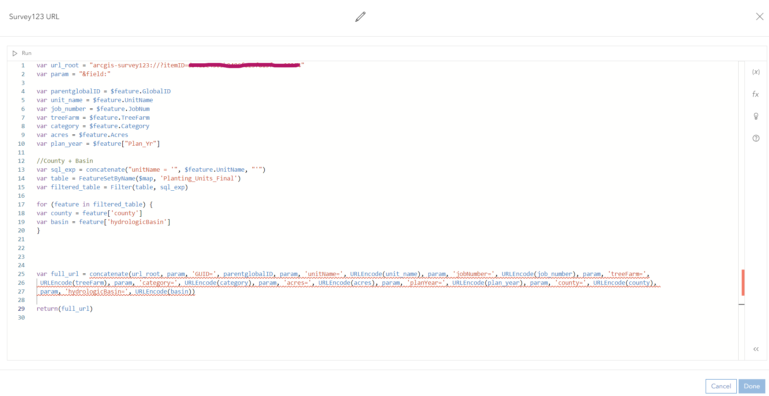Image resolution: width=769 pixels, height=396 pixels.
Task: Click the "&field:" string on line 2
Action: [x=94, y=74]
